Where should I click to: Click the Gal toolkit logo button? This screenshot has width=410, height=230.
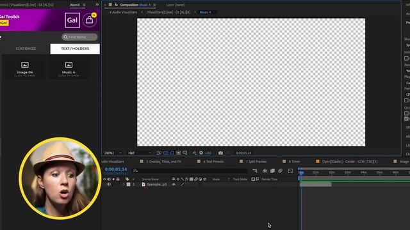[72, 20]
